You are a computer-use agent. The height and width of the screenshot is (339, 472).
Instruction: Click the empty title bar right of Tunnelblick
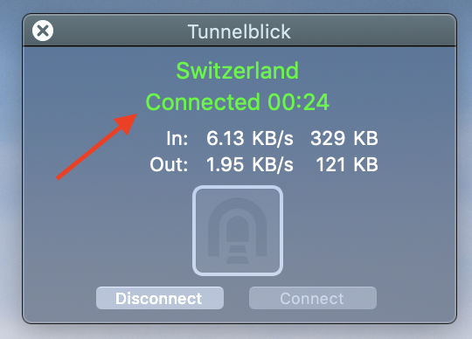(x=373, y=31)
